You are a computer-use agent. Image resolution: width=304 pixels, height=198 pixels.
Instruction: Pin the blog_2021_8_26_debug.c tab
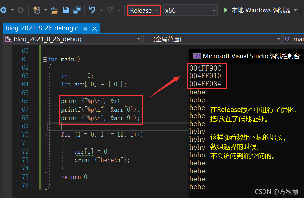85,29
